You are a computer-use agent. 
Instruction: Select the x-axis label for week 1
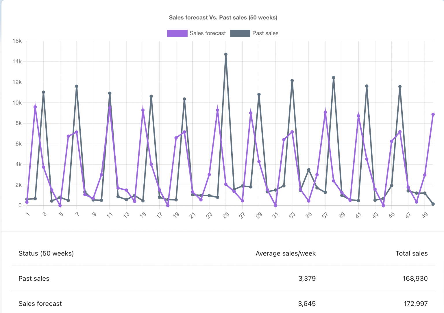28,214
